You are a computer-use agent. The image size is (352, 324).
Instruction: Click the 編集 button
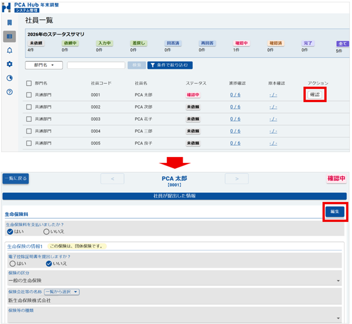335,211
